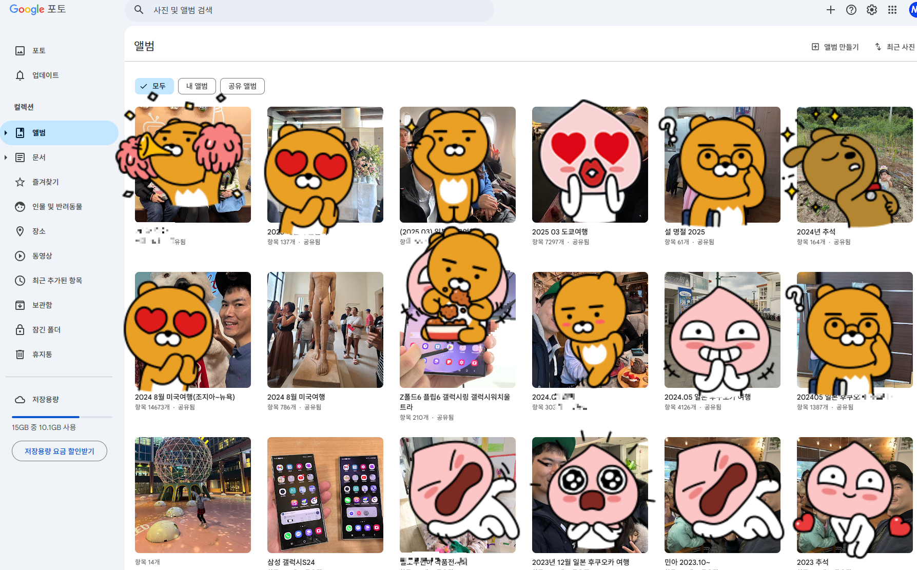Click the 2024년 추석 title text
This screenshot has height=570, width=917.
[816, 232]
